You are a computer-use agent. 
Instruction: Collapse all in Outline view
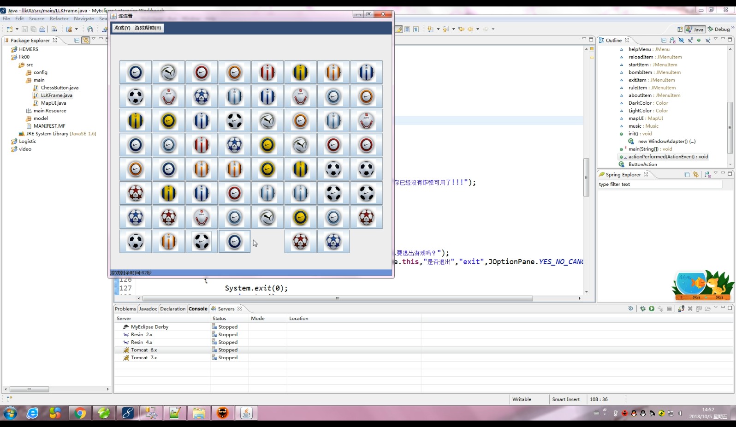click(664, 41)
